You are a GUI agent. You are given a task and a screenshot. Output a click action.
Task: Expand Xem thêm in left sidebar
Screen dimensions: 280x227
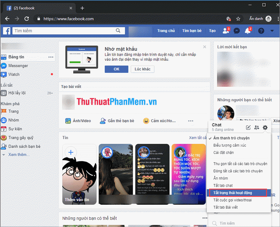[x=19, y=155]
